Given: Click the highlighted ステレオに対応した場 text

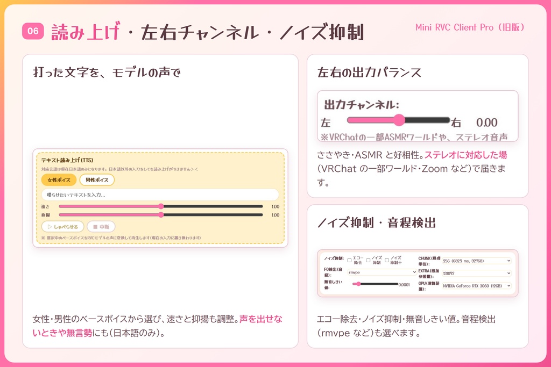Looking at the screenshot, I should [x=466, y=155].
